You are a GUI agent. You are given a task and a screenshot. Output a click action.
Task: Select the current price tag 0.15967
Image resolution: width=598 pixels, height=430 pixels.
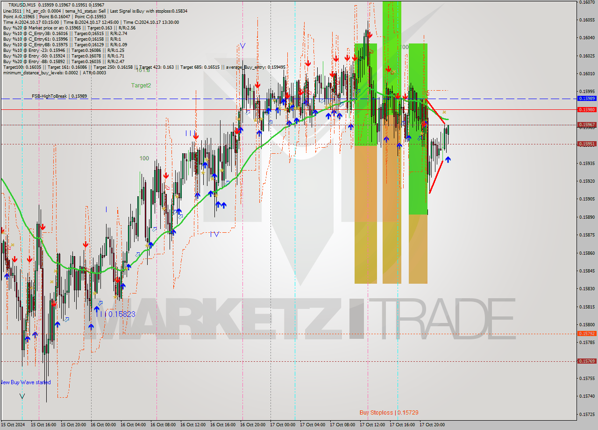[587, 125]
